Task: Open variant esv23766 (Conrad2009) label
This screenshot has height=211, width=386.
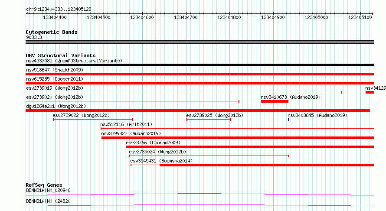Action: [x=153, y=143]
